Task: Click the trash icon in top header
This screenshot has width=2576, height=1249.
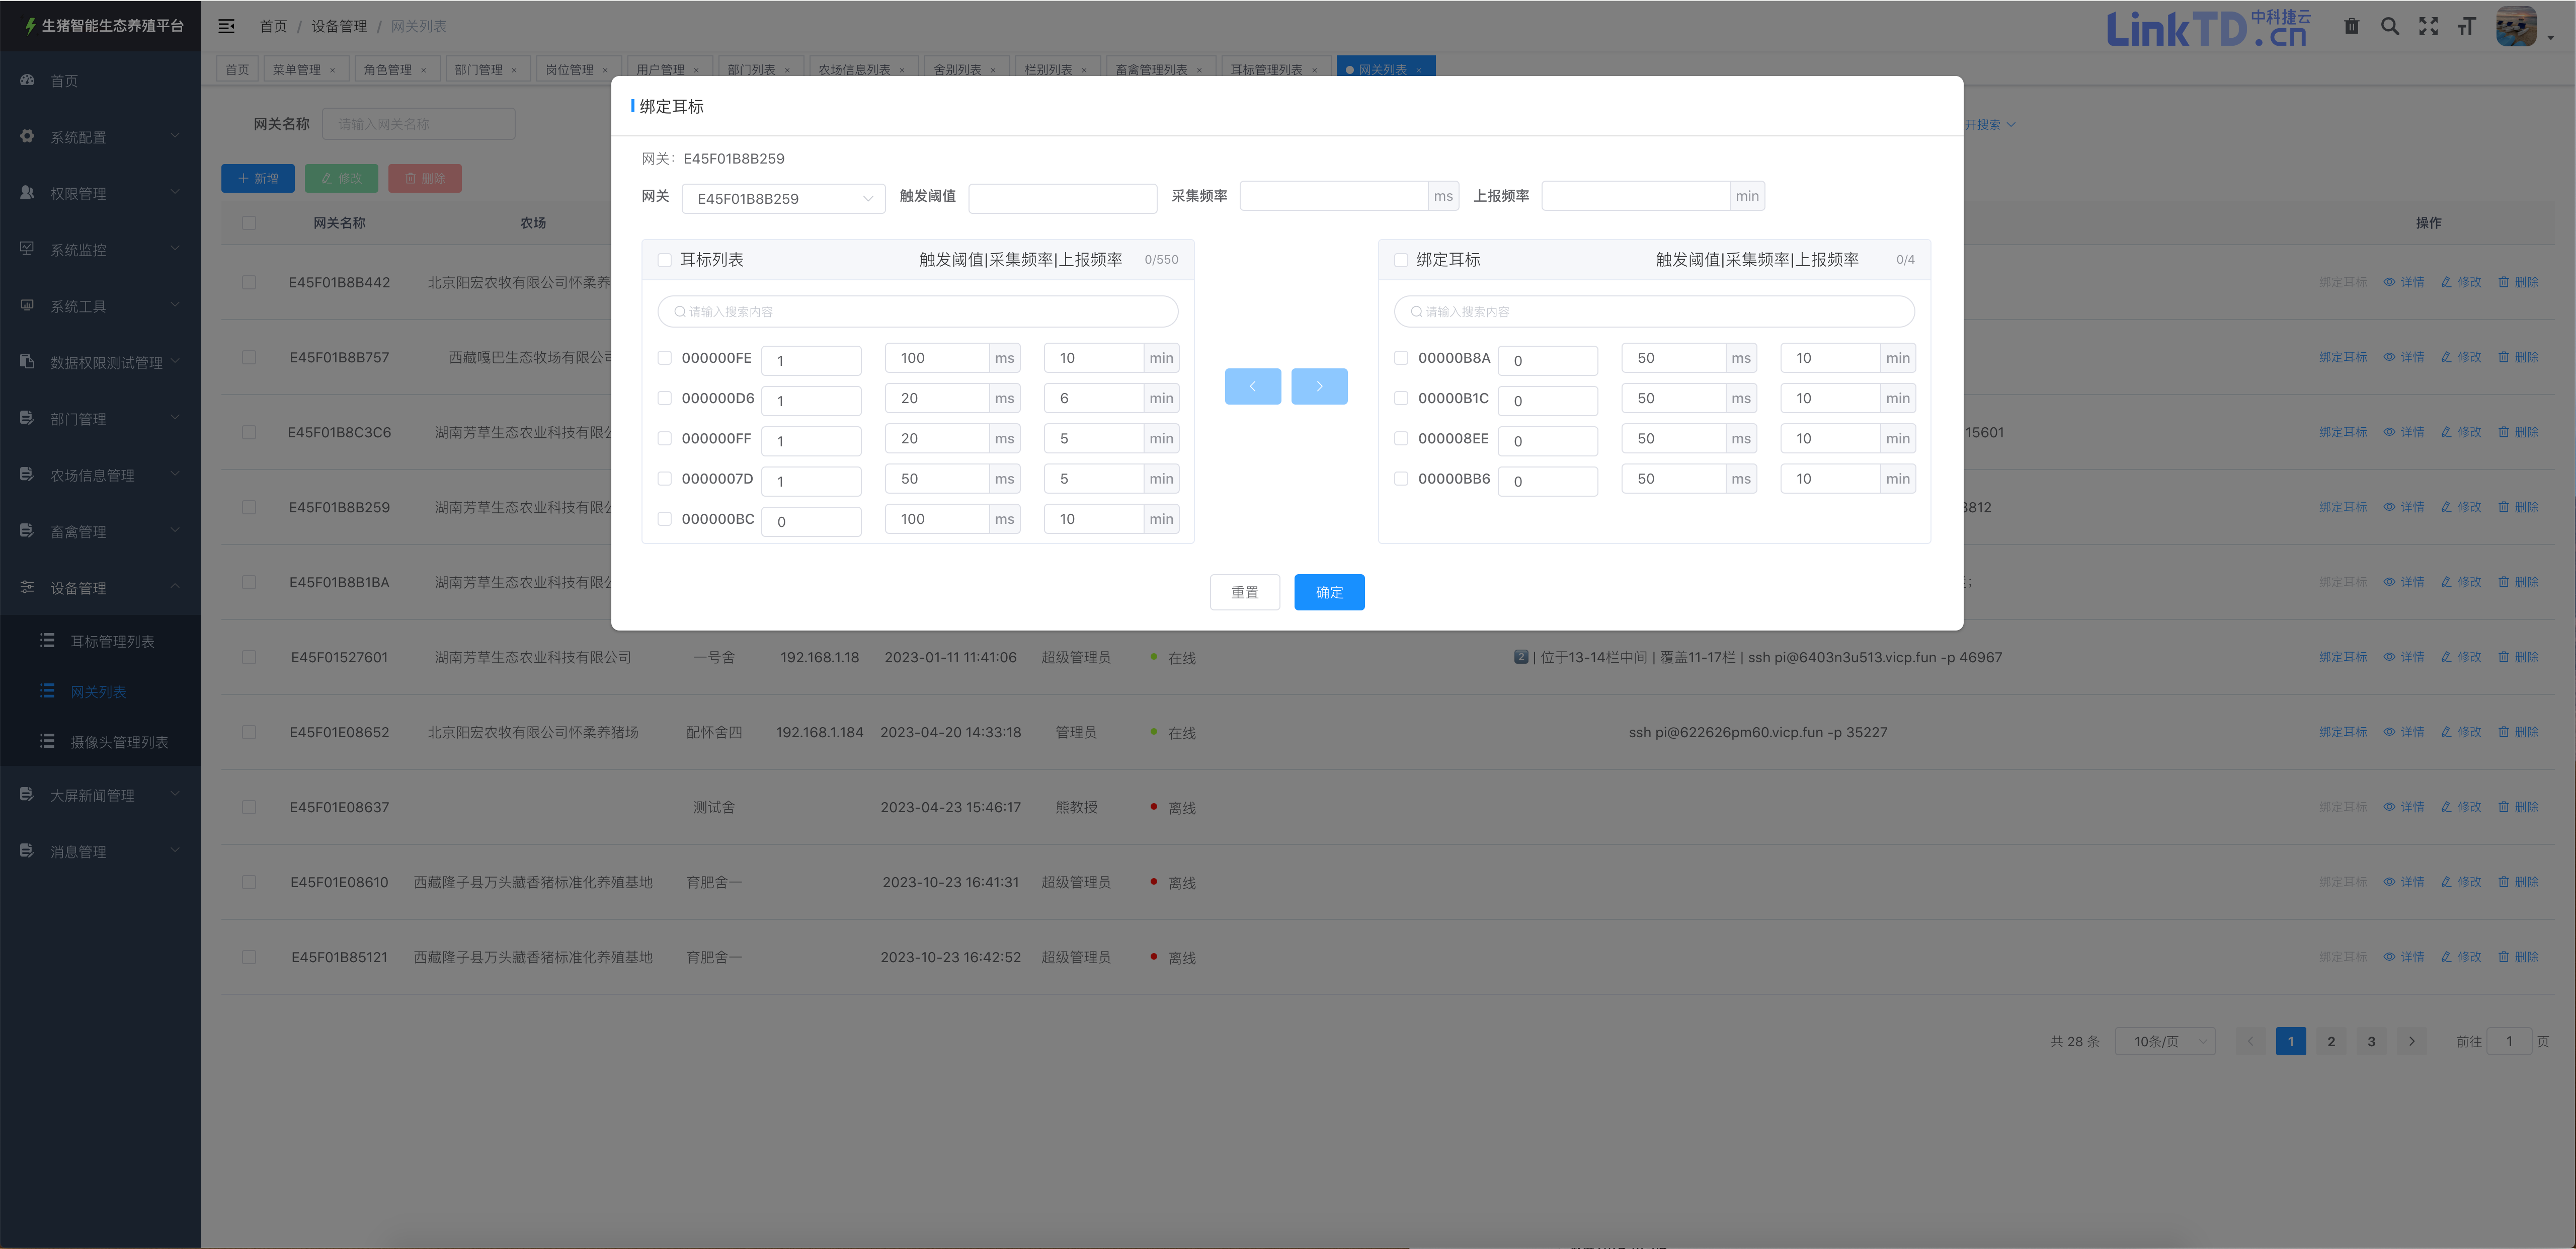Action: (x=2351, y=27)
